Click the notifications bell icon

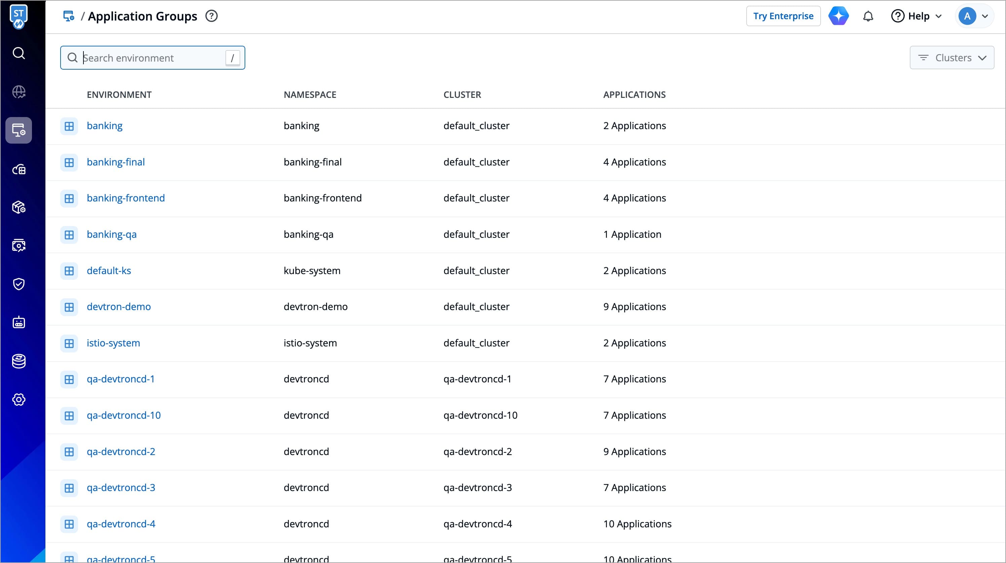pyautogui.click(x=868, y=16)
